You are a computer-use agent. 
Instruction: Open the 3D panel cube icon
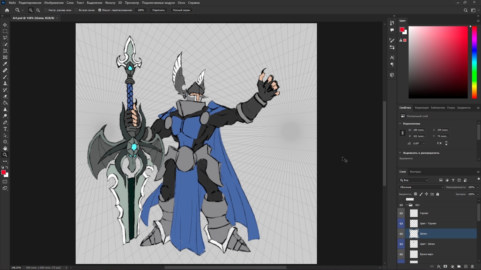(392, 75)
